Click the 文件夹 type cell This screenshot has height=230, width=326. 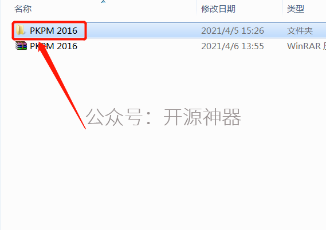[300, 31]
